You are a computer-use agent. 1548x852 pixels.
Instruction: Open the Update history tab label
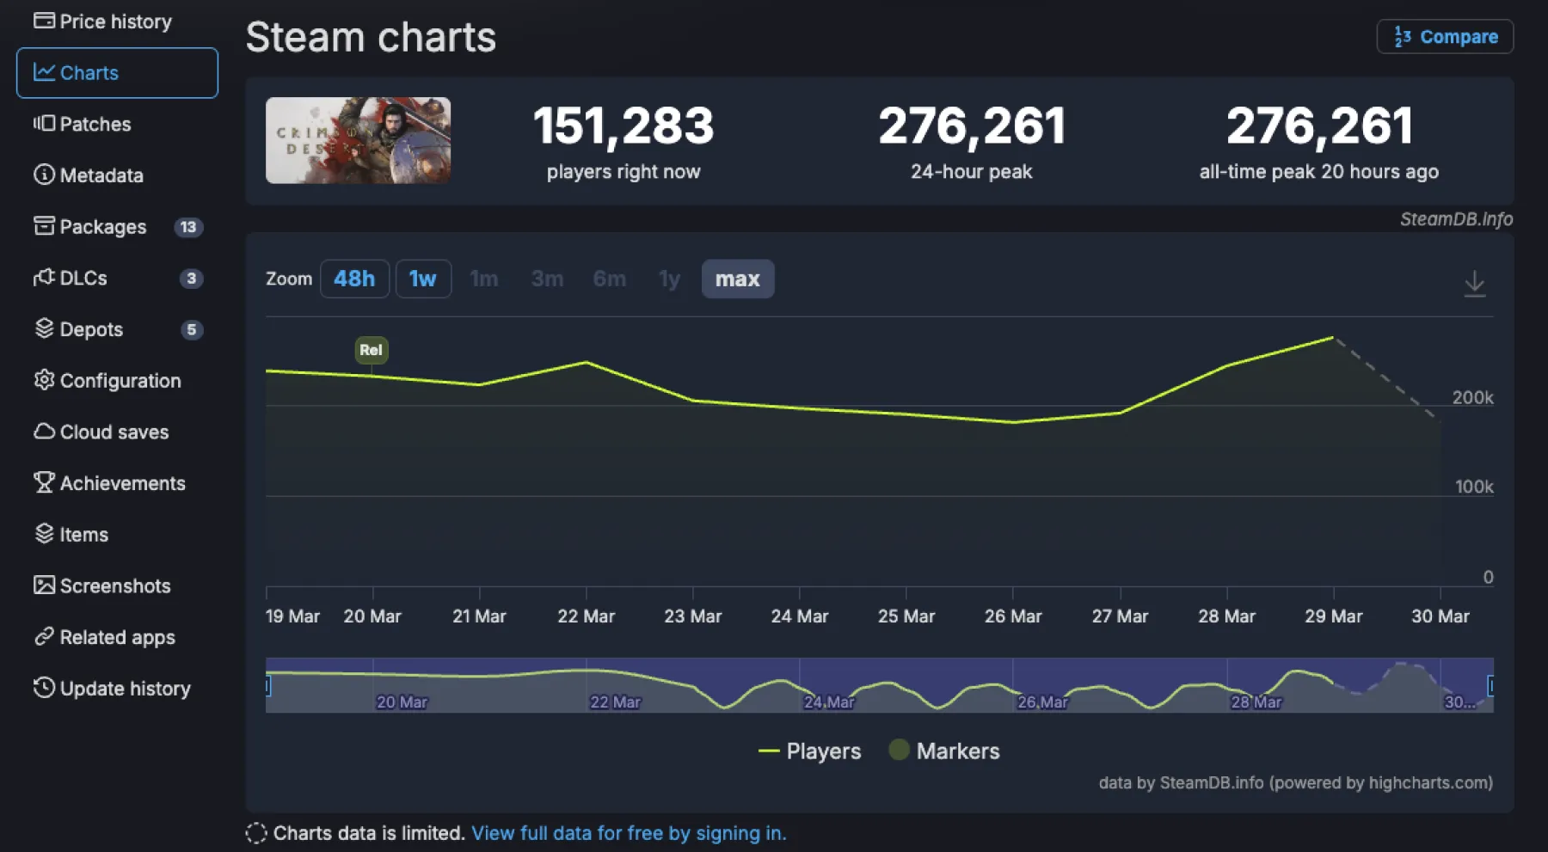coord(126,689)
